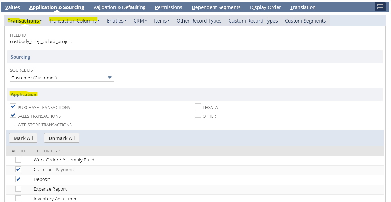This screenshot has height=202, width=391.
Task: Enable Expense Report record type
Action: point(18,189)
